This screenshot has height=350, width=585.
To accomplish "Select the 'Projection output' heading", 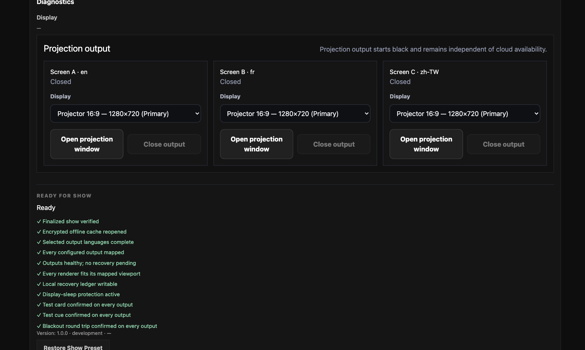I will pos(77,49).
